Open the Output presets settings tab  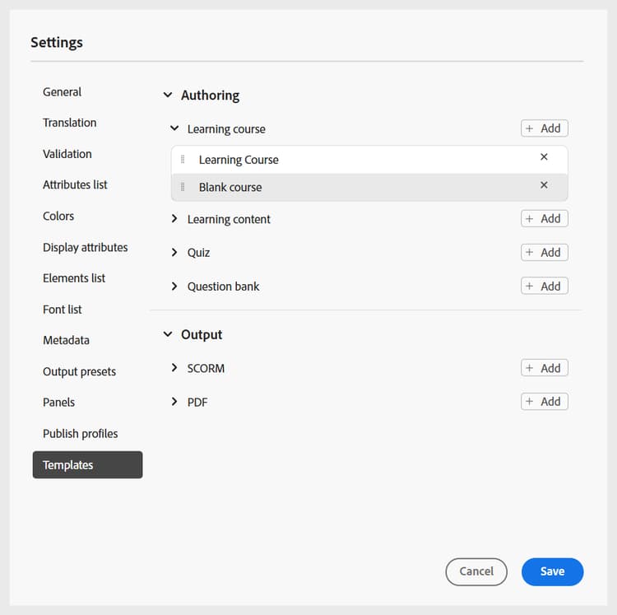pyautogui.click(x=79, y=371)
